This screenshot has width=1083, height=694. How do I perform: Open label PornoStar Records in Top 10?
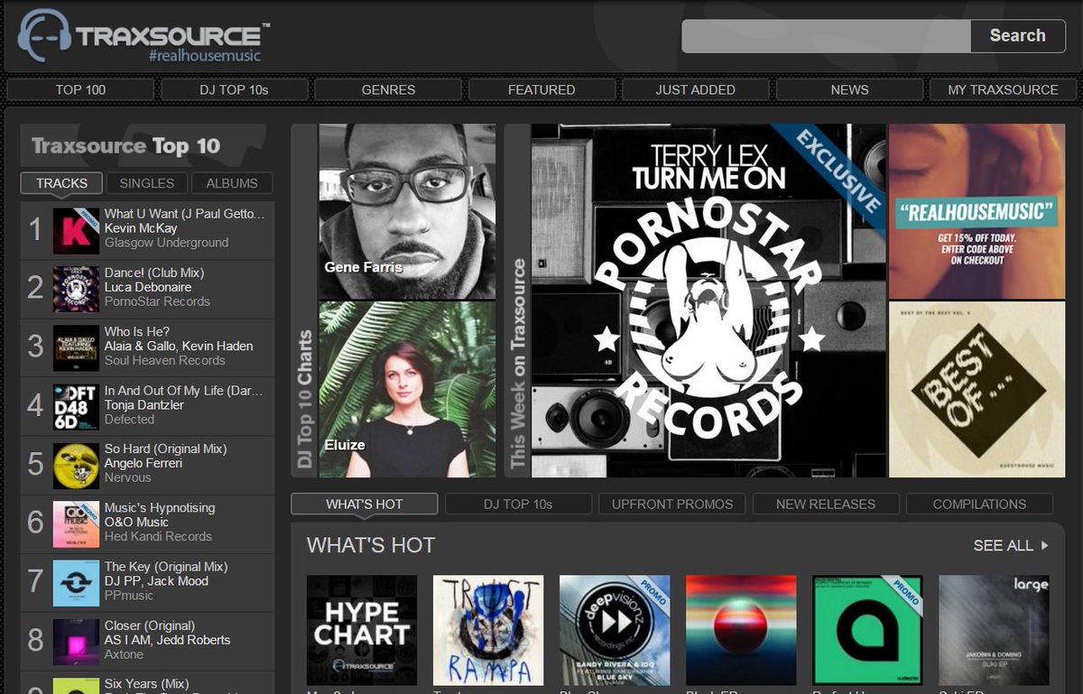[x=157, y=301]
